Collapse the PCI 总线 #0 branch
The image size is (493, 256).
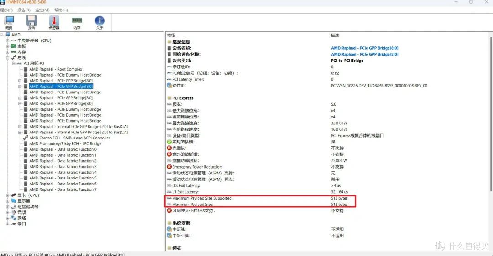(x=14, y=63)
